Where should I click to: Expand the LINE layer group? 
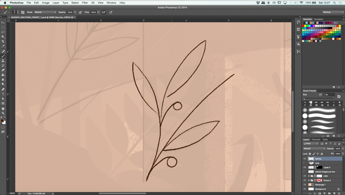click(309, 176)
